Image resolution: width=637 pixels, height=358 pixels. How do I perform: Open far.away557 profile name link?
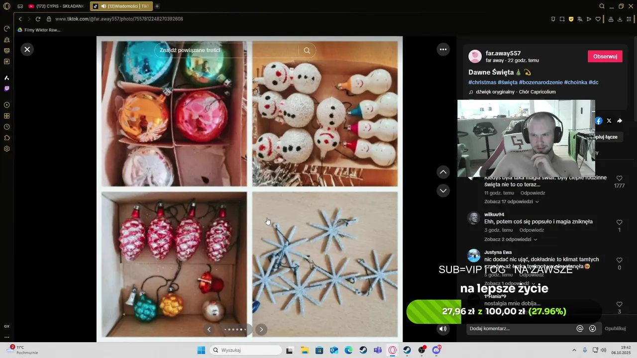[x=503, y=53]
